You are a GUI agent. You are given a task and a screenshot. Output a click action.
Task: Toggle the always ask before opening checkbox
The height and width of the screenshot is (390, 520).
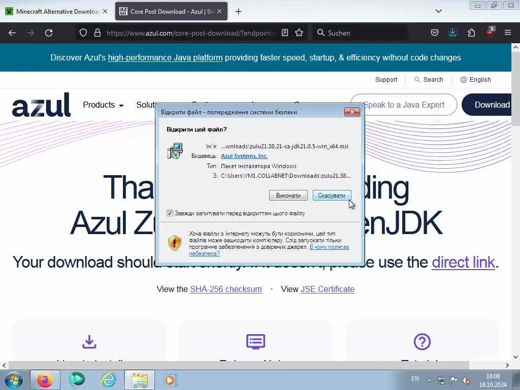(170, 213)
